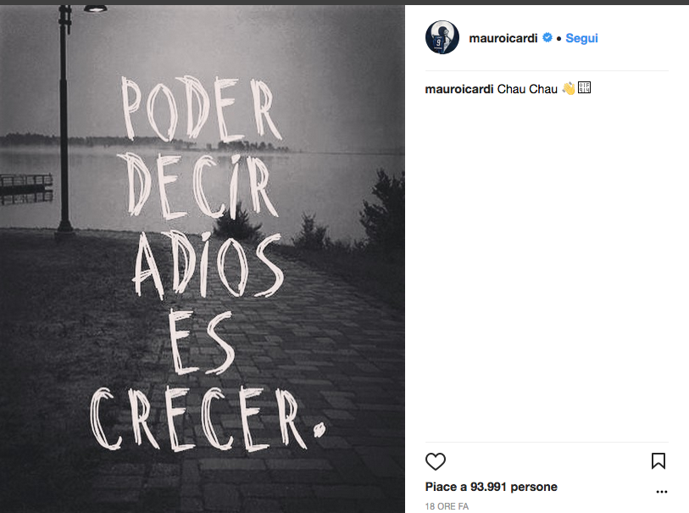Click the unrendered emoji box in the caption

[x=584, y=87]
